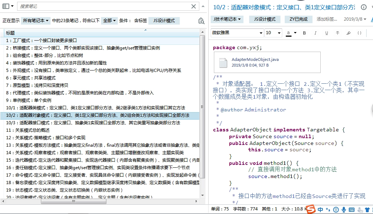This screenshot has width=373, height=214.
Task: Apply italic formatting
Action: [x=315, y=33]
